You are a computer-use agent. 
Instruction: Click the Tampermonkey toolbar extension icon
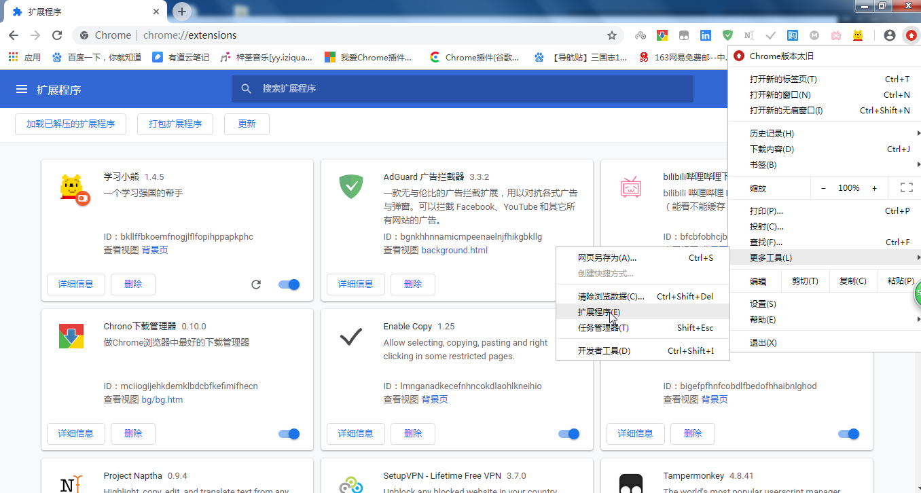(x=684, y=35)
